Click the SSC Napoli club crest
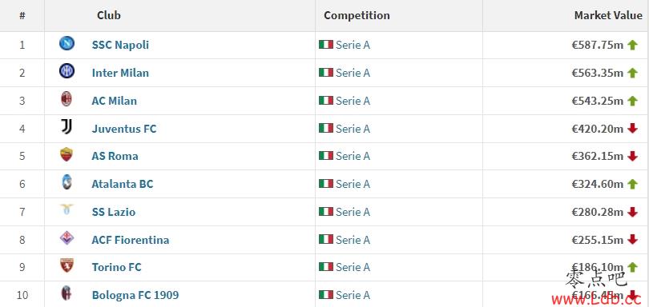The image size is (649, 307). [67, 43]
